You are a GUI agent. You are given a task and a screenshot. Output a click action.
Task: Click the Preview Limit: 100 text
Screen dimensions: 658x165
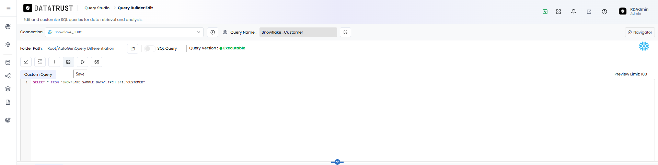[631, 74]
